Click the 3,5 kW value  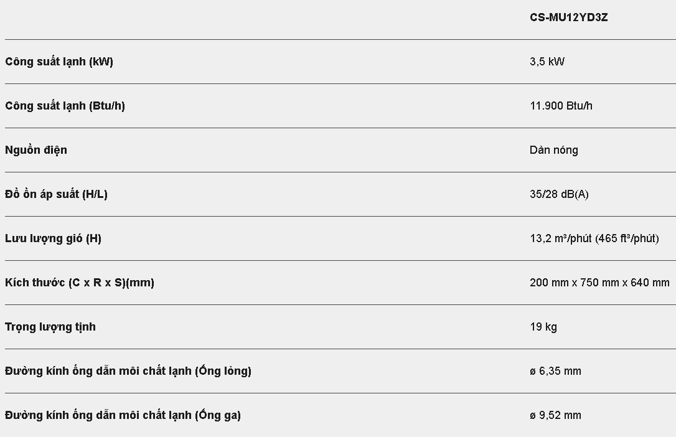click(547, 62)
